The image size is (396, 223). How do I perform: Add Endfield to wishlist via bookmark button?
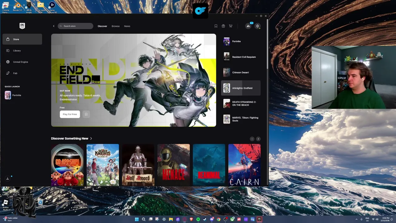click(86, 114)
